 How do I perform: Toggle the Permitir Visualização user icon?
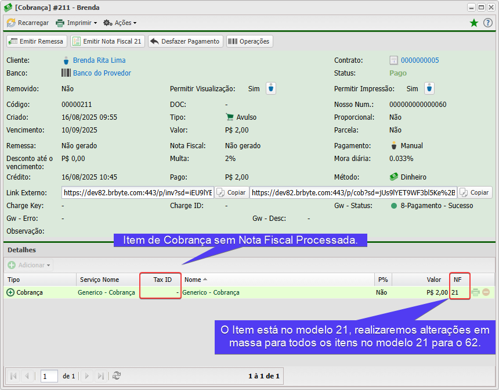[x=272, y=88]
